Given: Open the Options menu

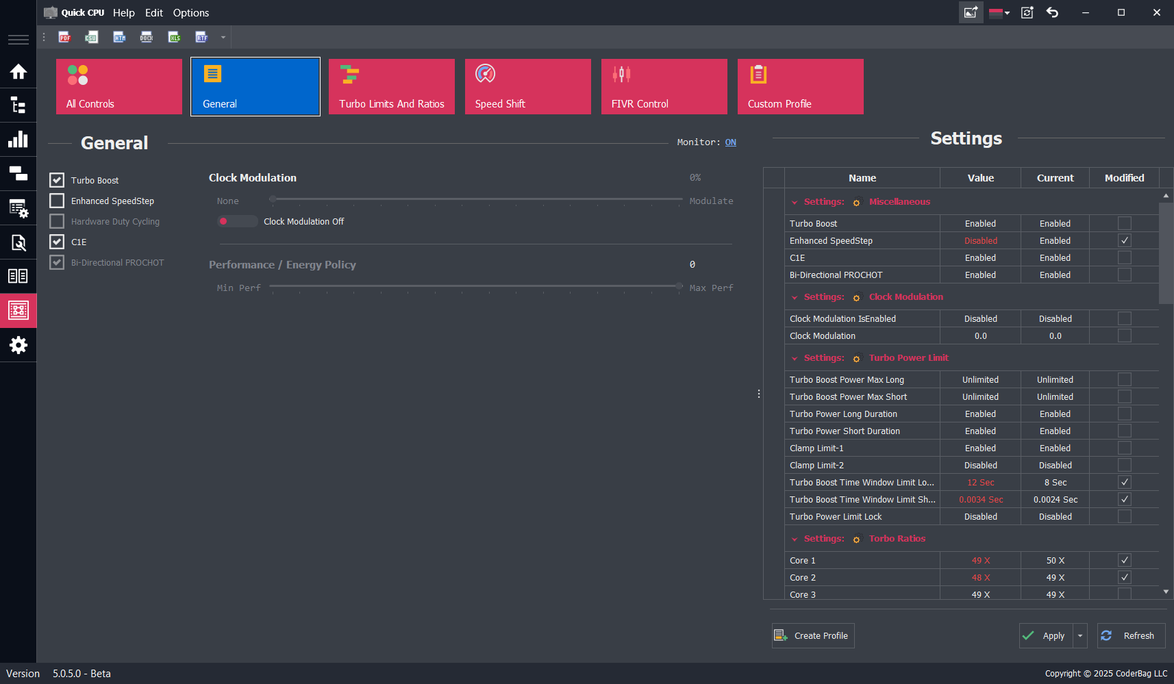Looking at the screenshot, I should point(191,12).
